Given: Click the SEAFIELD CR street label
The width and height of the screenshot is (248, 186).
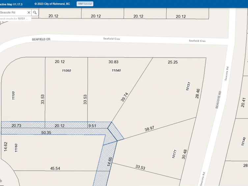Looking at the screenshot, I should [41, 39].
